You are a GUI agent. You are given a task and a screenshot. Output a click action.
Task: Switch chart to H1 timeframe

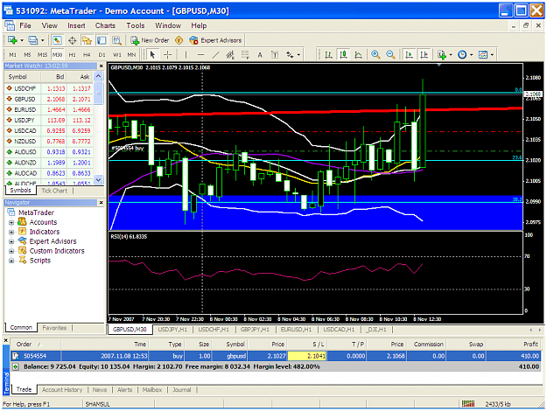pos(73,55)
